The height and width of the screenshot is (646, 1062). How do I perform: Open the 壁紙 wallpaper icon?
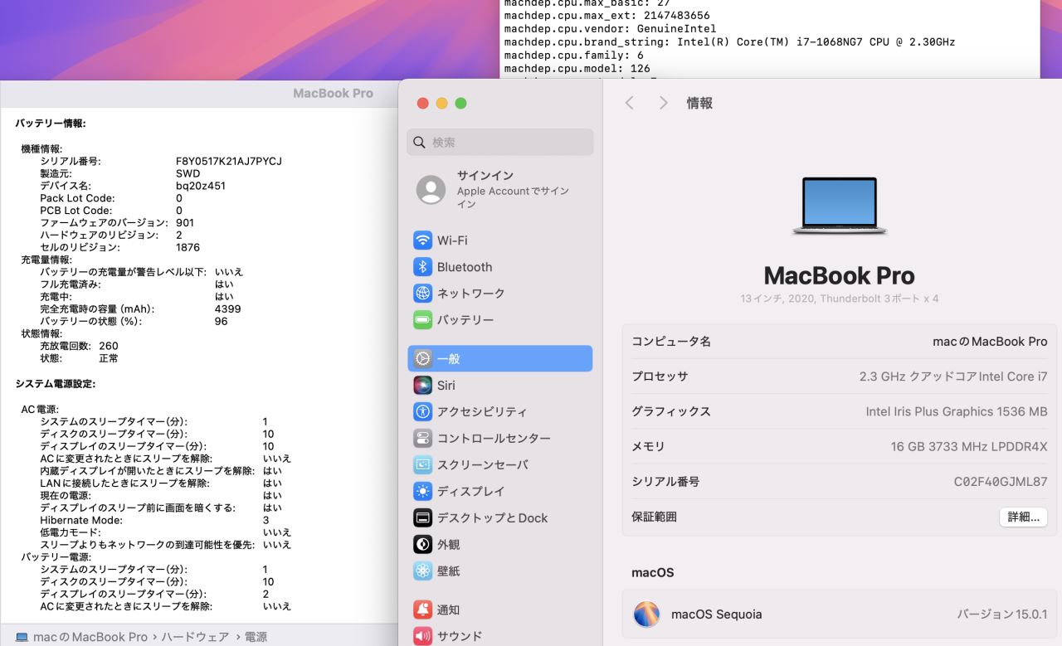pos(423,571)
